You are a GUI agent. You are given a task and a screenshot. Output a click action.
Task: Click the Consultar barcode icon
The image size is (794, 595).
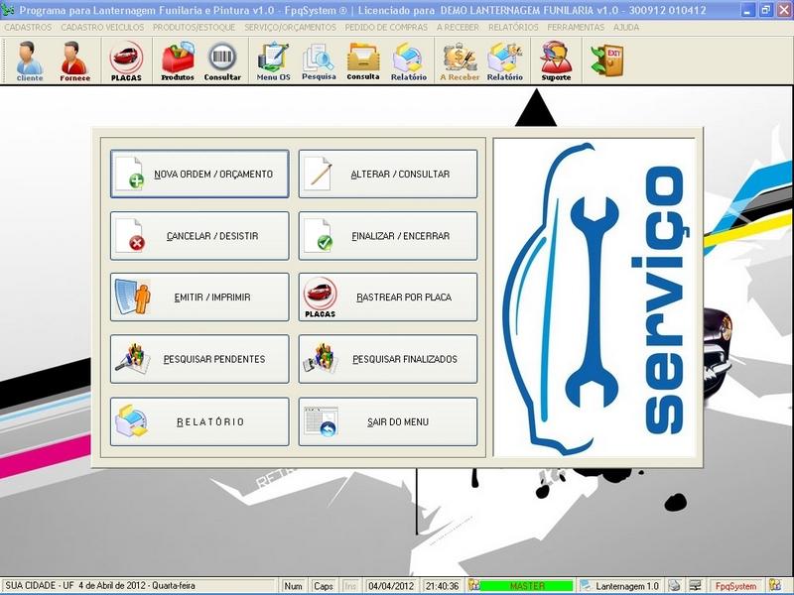[222, 61]
